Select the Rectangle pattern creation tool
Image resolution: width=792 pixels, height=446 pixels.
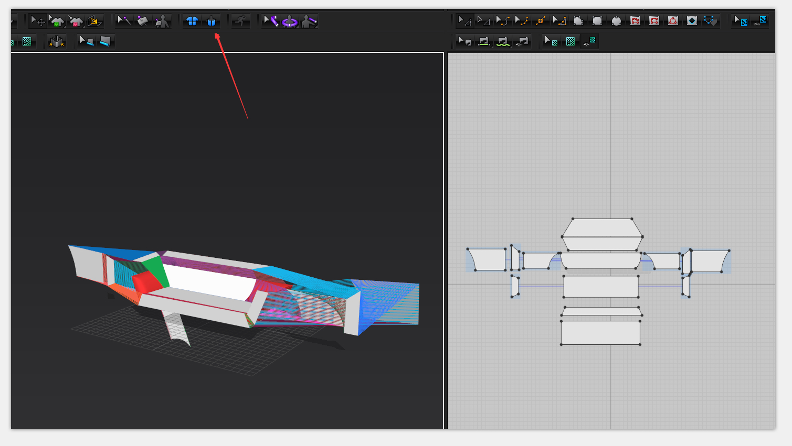click(x=597, y=21)
